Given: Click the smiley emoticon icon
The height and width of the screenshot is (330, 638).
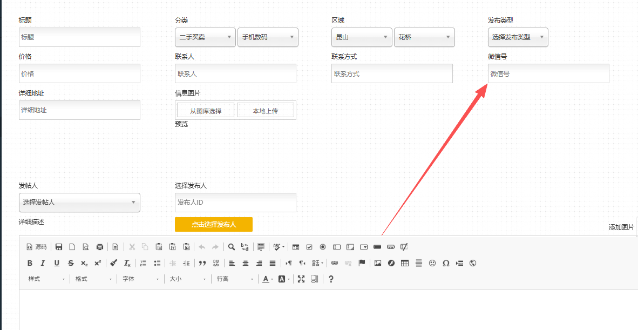Looking at the screenshot, I should point(432,263).
